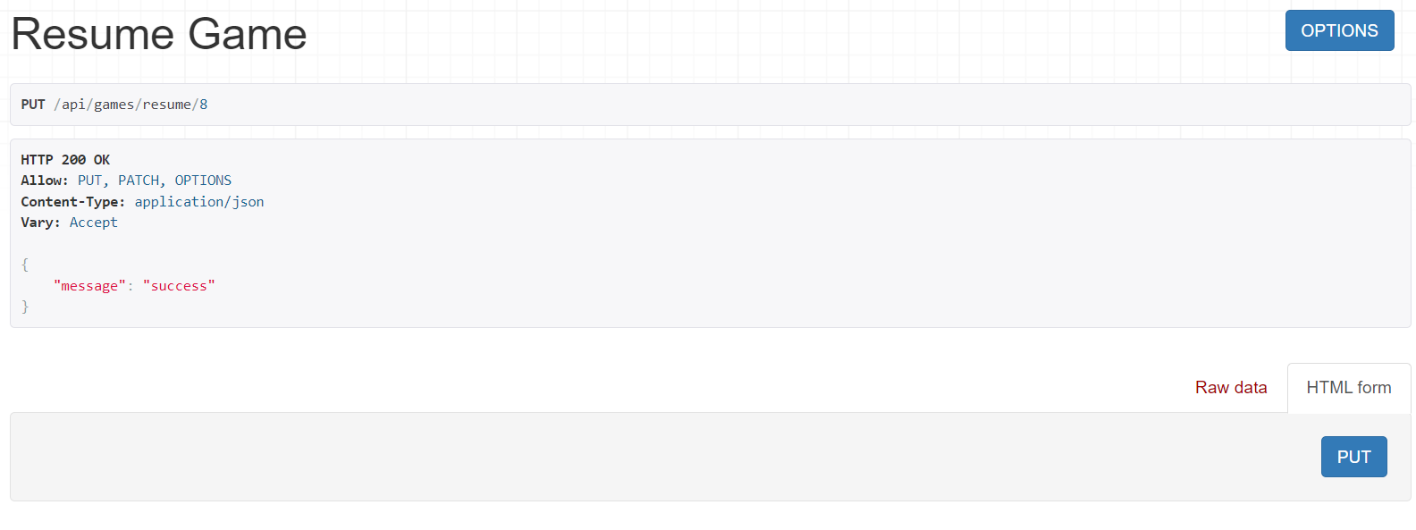The height and width of the screenshot is (530, 1416).
Task: Click PATCH in the Allow header
Action: tap(139, 181)
